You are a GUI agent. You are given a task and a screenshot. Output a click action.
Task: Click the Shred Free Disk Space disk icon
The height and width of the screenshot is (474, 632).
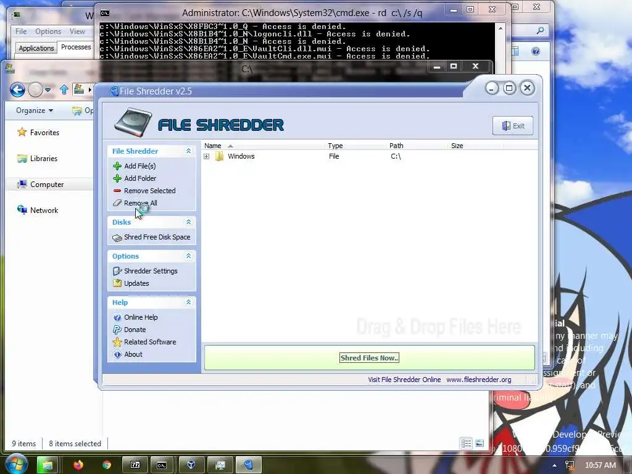(x=117, y=238)
